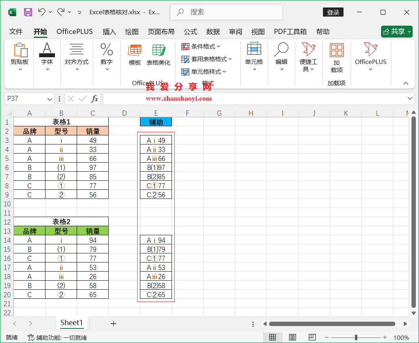Viewport: 419px width, 343px height.
Task: Click the zoom level 100% text
Action: coord(401,337)
